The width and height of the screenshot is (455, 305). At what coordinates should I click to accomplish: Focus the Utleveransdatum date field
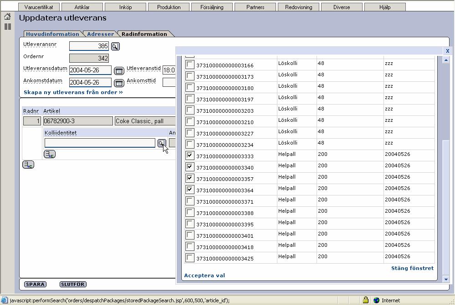[x=90, y=70]
